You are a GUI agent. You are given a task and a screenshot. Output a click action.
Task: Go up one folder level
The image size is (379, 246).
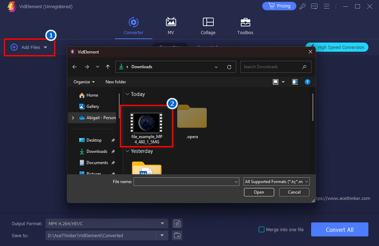[108, 67]
